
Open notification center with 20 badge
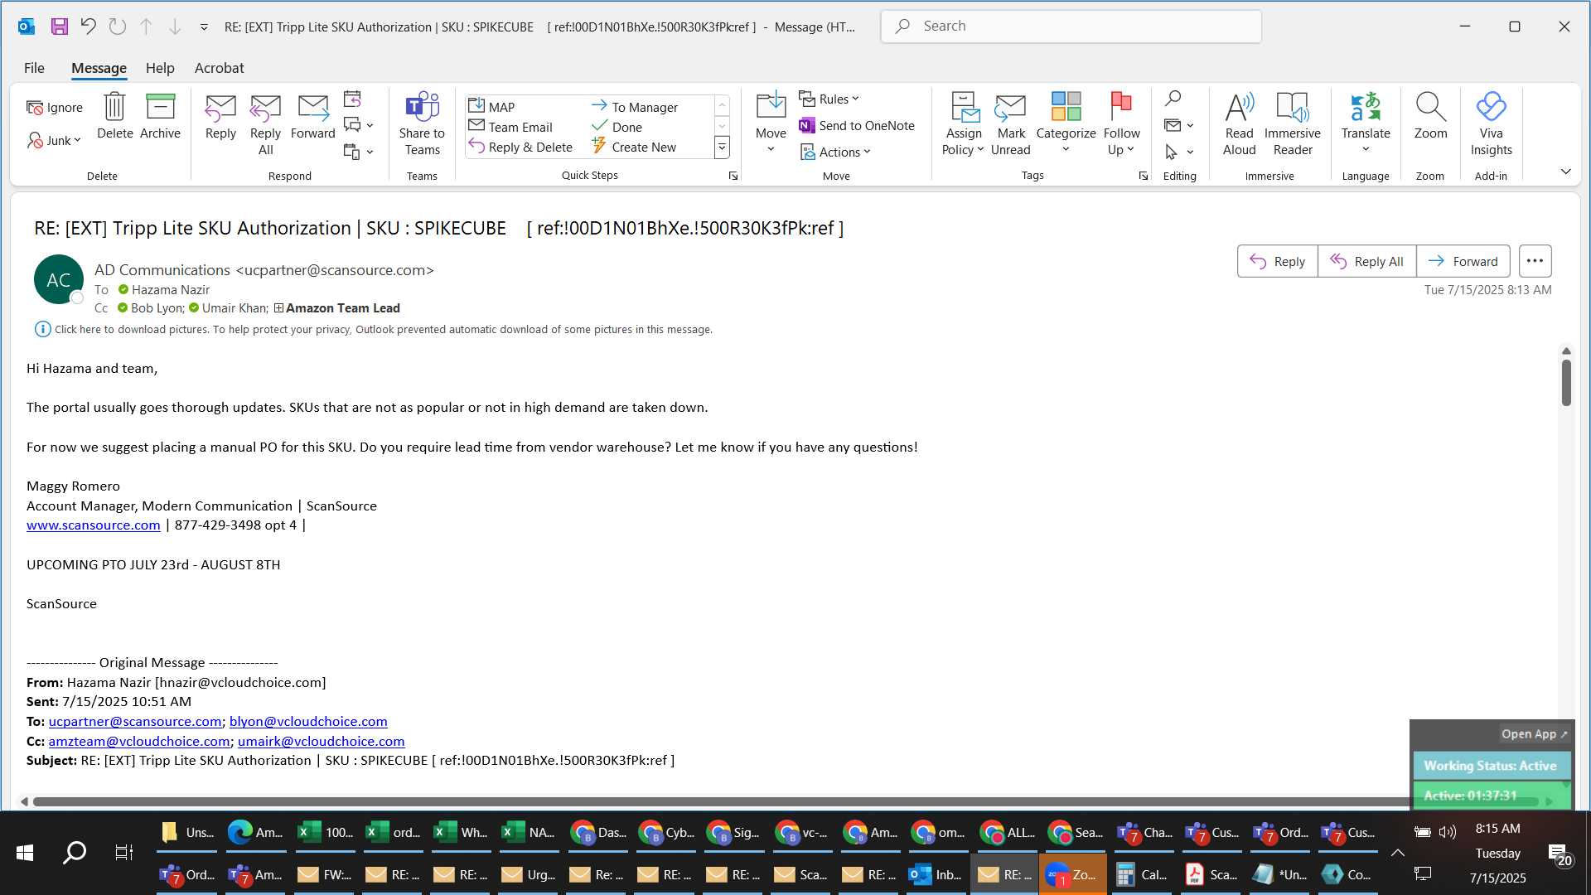(1559, 854)
